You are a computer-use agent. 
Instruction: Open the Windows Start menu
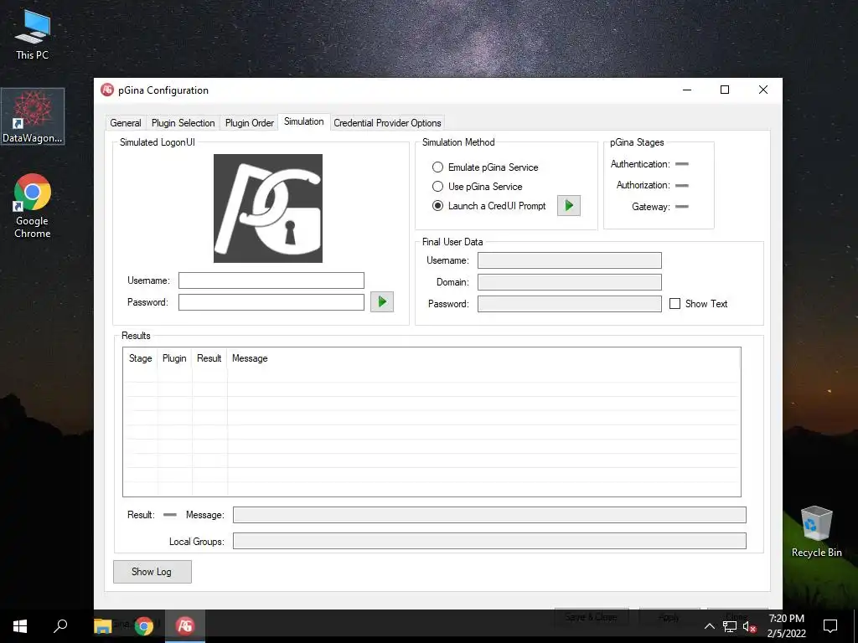pos(20,626)
